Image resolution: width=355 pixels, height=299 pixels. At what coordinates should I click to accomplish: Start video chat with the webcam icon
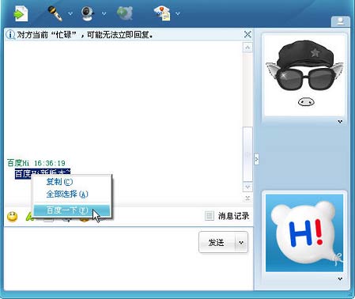point(88,13)
